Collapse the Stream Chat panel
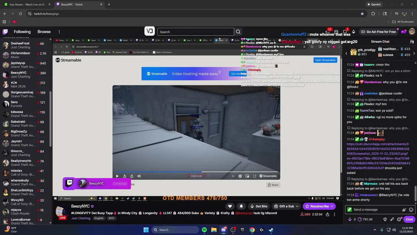The image size is (417, 235). (x=348, y=41)
